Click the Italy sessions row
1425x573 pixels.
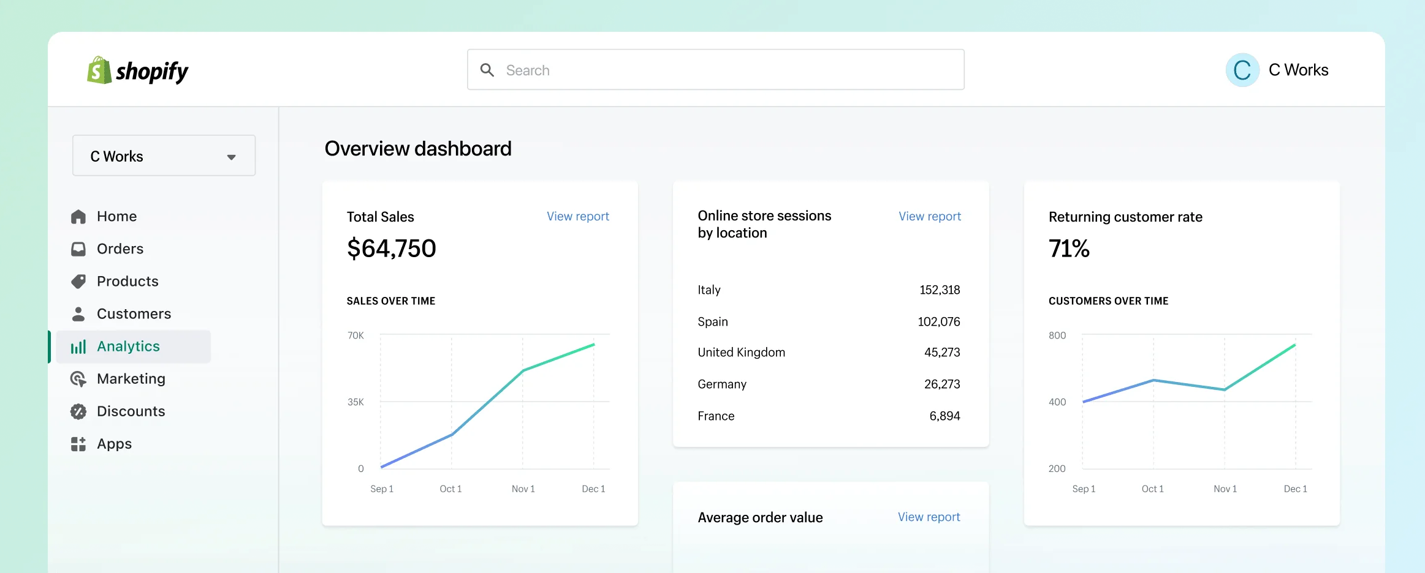829,290
